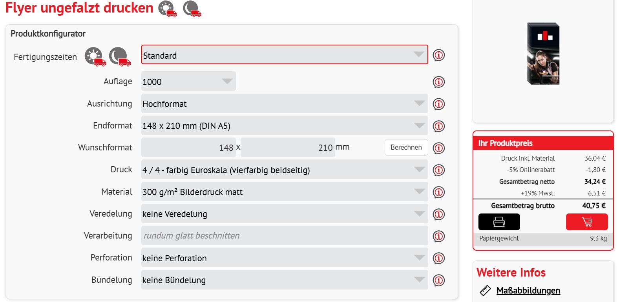Click the flyer product preview image
The height and width of the screenshot is (302, 617).
[x=543, y=54]
